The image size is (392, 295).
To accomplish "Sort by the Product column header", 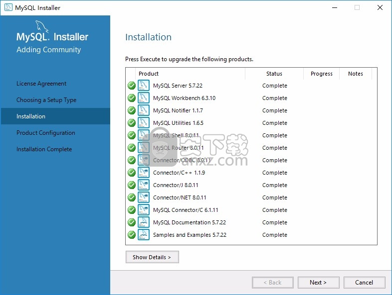I will click(190, 74).
